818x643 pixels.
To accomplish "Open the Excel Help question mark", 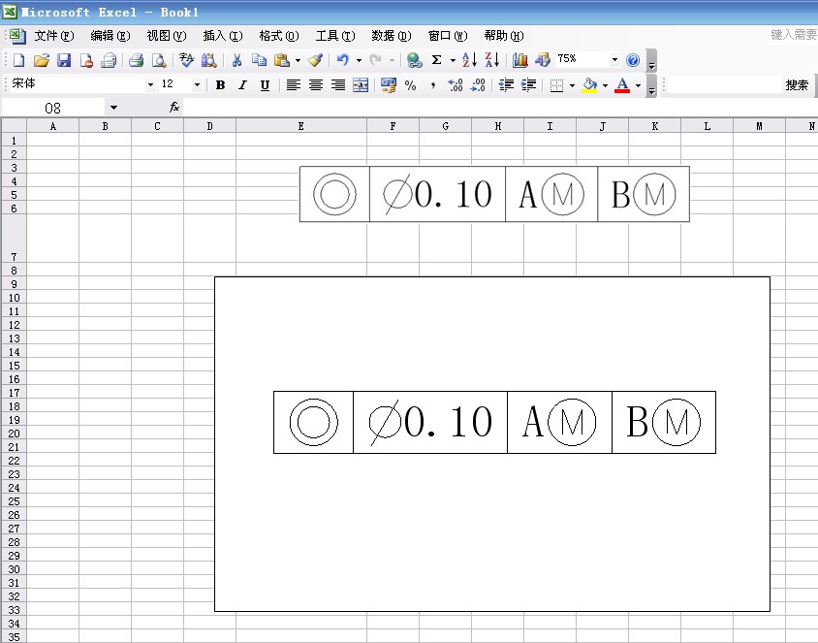I will click(x=633, y=60).
